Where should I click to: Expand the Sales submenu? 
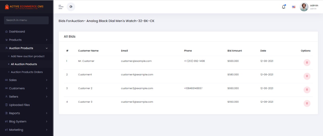coord(26,80)
